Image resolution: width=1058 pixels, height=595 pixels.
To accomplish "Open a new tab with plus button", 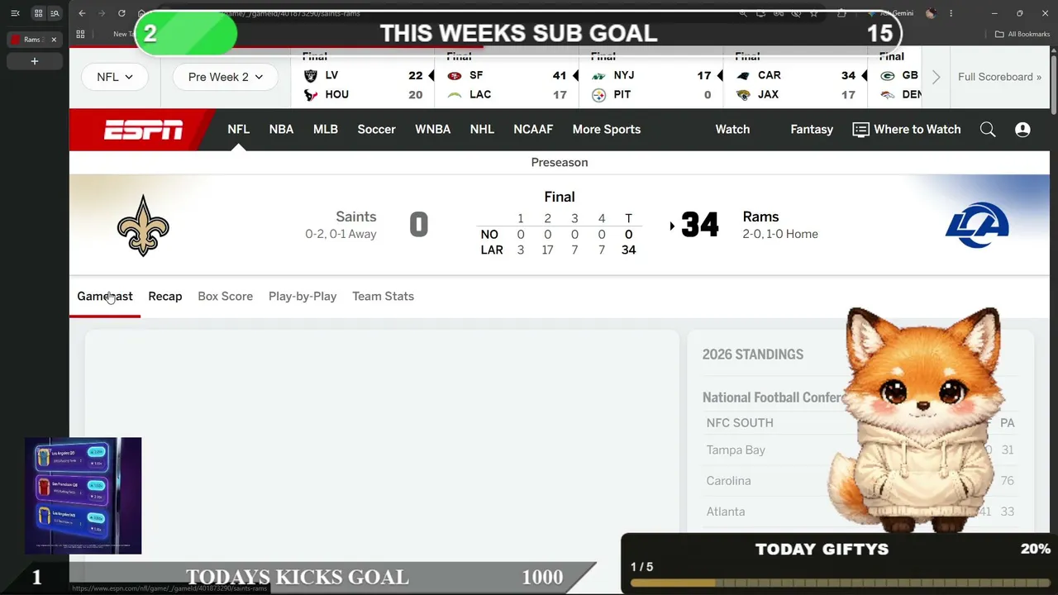I will tap(35, 61).
